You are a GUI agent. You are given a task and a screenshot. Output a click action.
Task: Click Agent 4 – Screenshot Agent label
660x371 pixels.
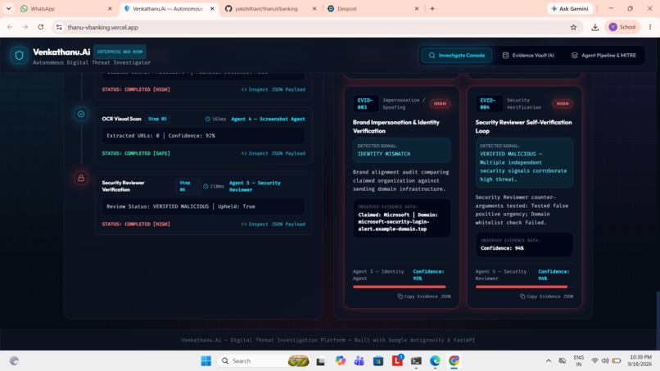coord(268,120)
